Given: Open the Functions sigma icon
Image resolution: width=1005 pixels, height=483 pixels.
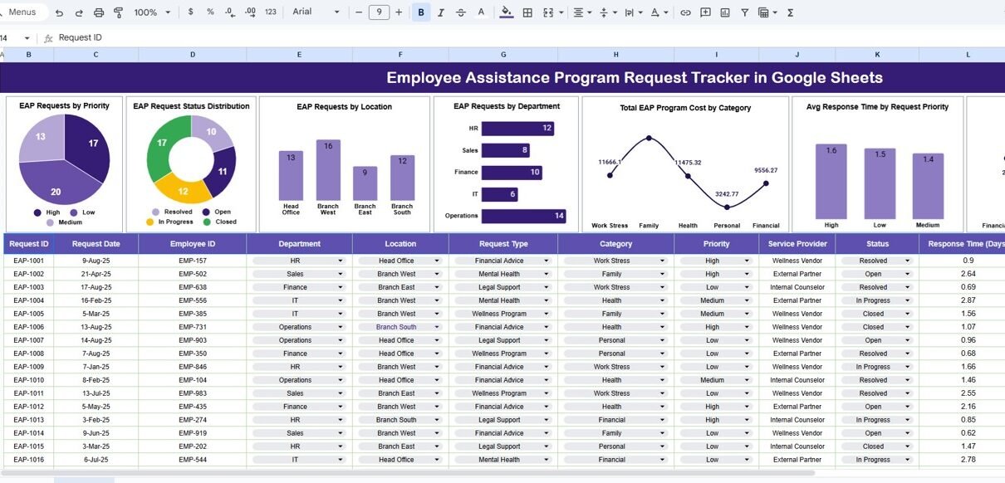Looking at the screenshot, I should point(790,12).
